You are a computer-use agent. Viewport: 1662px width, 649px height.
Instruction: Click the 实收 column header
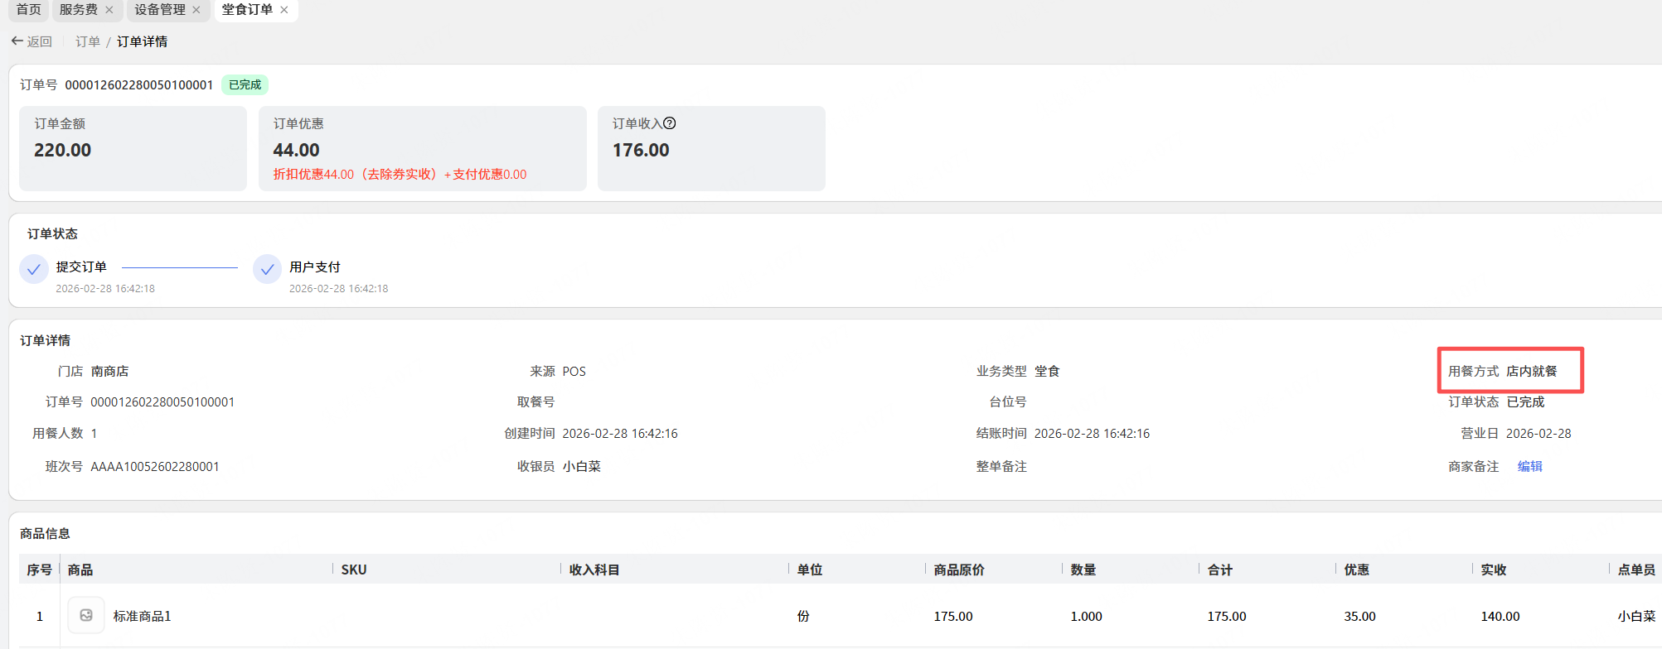tap(1494, 570)
